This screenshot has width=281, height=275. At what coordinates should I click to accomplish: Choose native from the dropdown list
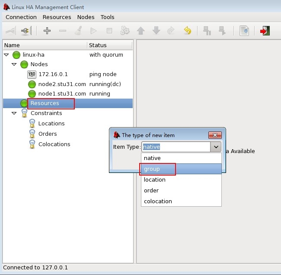coord(181,158)
